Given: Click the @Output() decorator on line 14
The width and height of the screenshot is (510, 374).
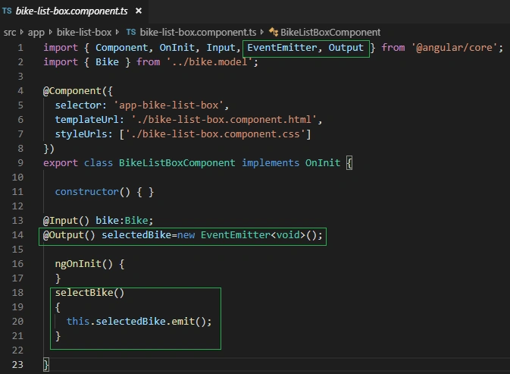Looking at the screenshot, I should click(69, 235).
